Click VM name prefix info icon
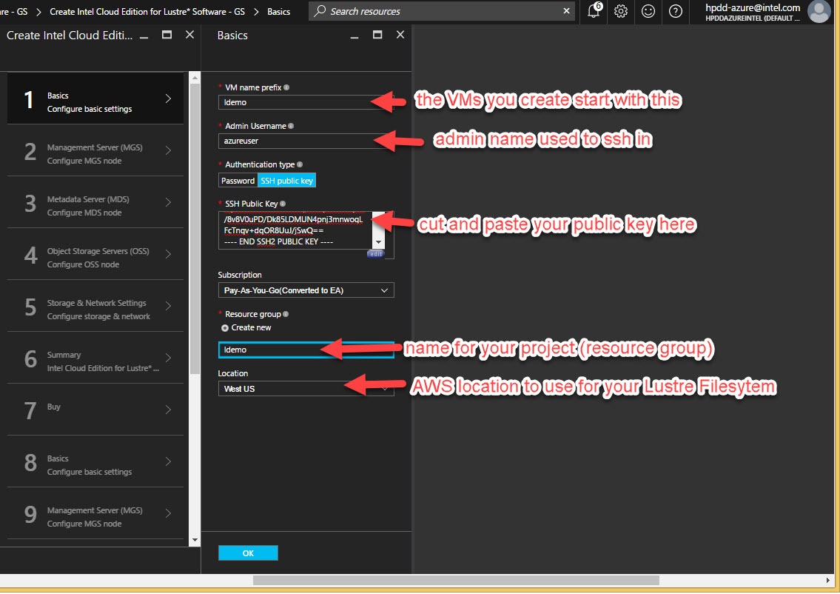The image size is (840, 594). point(286,87)
